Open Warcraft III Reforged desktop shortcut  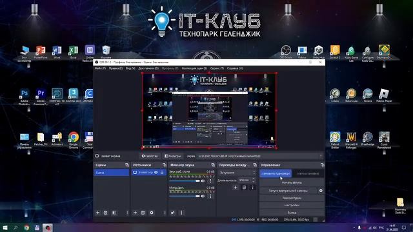(351, 140)
